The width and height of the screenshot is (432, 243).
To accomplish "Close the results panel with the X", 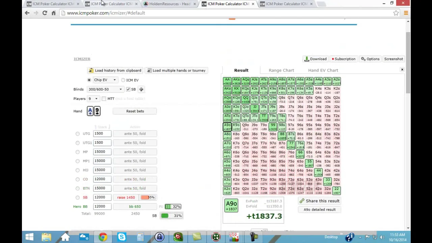I will coord(402,70).
